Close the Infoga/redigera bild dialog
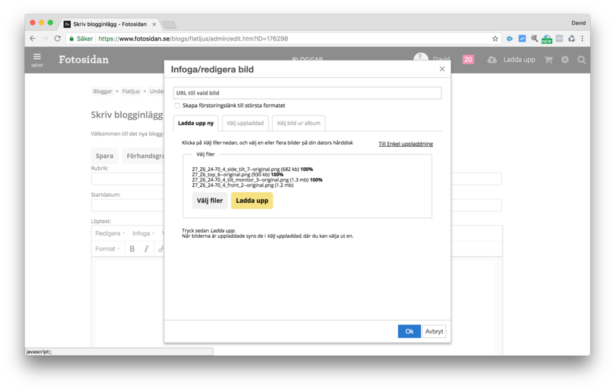This screenshot has width=615, height=391. click(x=442, y=69)
